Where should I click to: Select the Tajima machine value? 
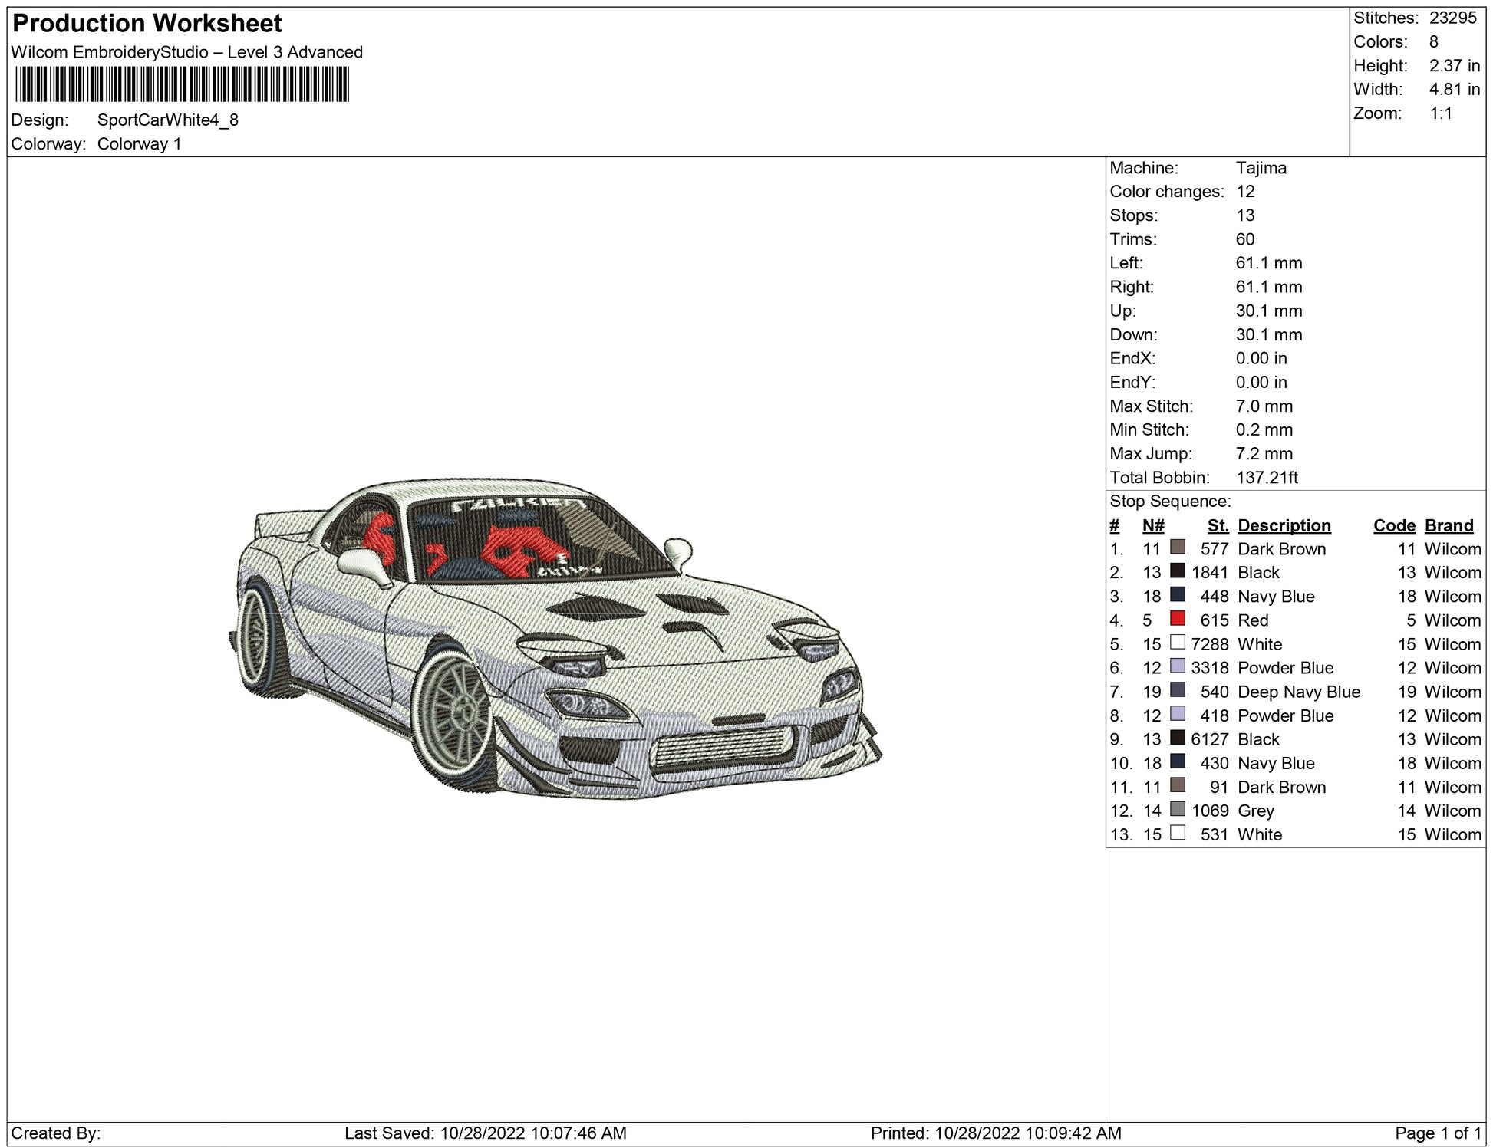click(1261, 168)
